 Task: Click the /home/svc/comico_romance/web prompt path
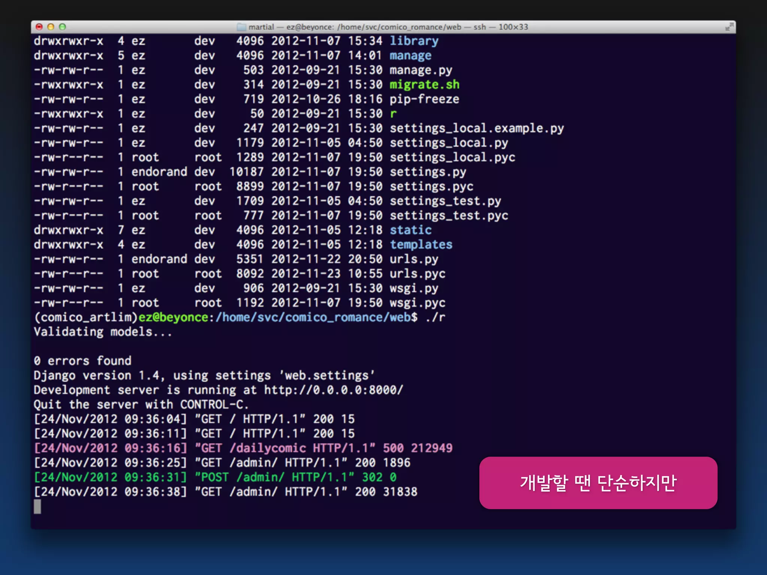tap(313, 317)
